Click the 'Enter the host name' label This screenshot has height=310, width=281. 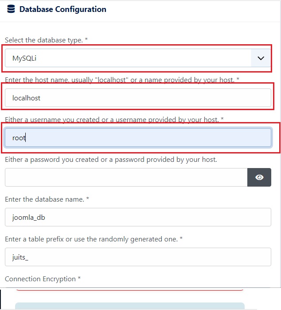122,80
